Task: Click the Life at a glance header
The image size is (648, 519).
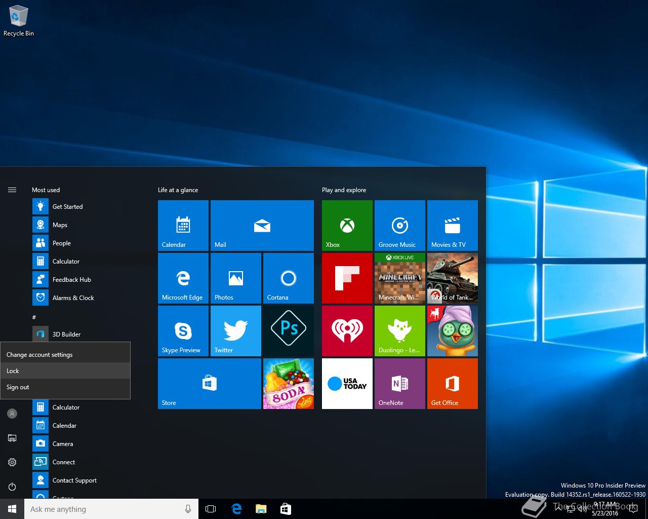Action: point(178,190)
